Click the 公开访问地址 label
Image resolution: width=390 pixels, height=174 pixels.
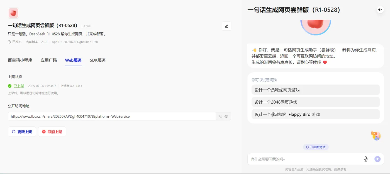tap(19, 106)
